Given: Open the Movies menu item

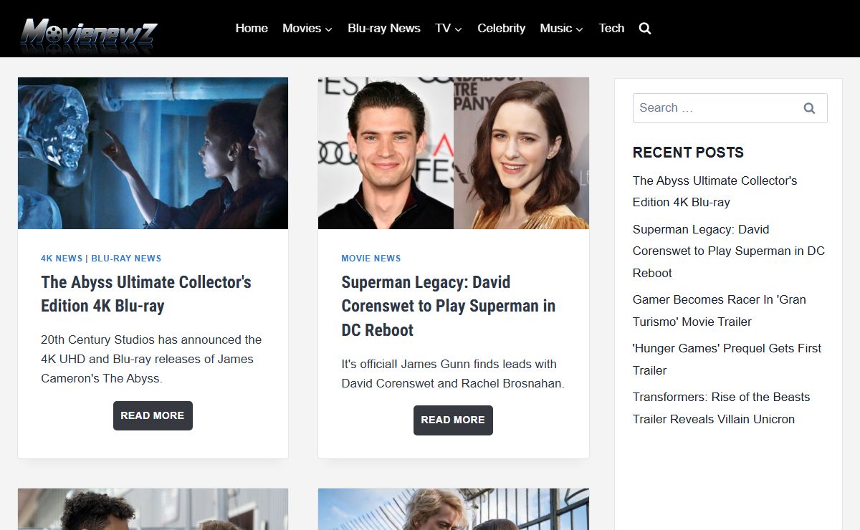Looking at the screenshot, I should tap(302, 29).
